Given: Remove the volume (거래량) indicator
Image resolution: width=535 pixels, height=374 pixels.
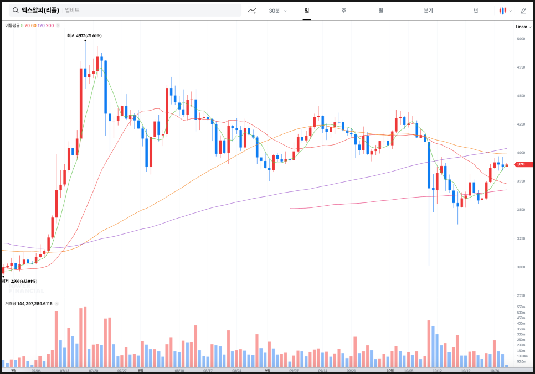Looking at the screenshot, I should click(x=57, y=303).
